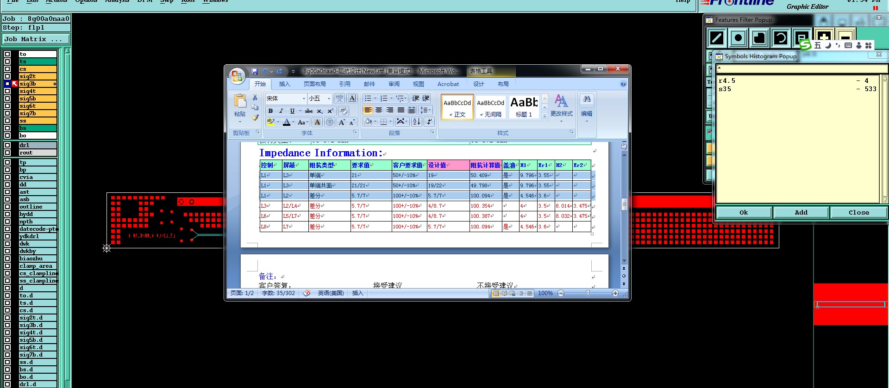Open the font size dropdown (小五)
Screen dimensions: 889x388
click(329, 99)
